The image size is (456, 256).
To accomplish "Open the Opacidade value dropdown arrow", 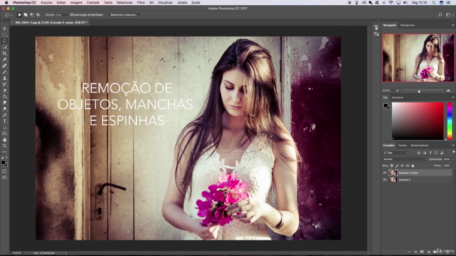I will (x=453, y=159).
